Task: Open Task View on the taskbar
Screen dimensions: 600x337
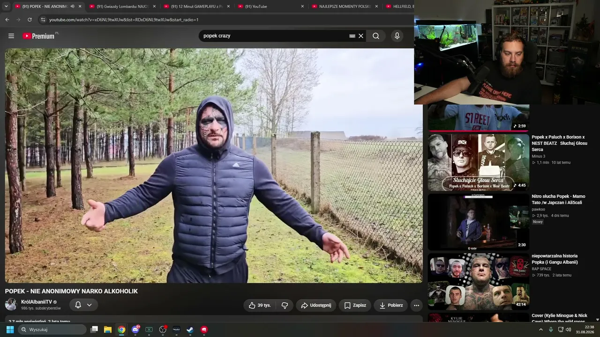Action: pyautogui.click(x=94, y=330)
